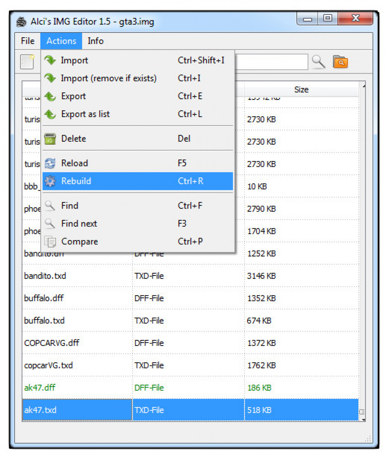Viewport: 386px width, 457px height.
Task: Maximize the IMG Editor window
Action: pyautogui.click(x=328, y=18)
